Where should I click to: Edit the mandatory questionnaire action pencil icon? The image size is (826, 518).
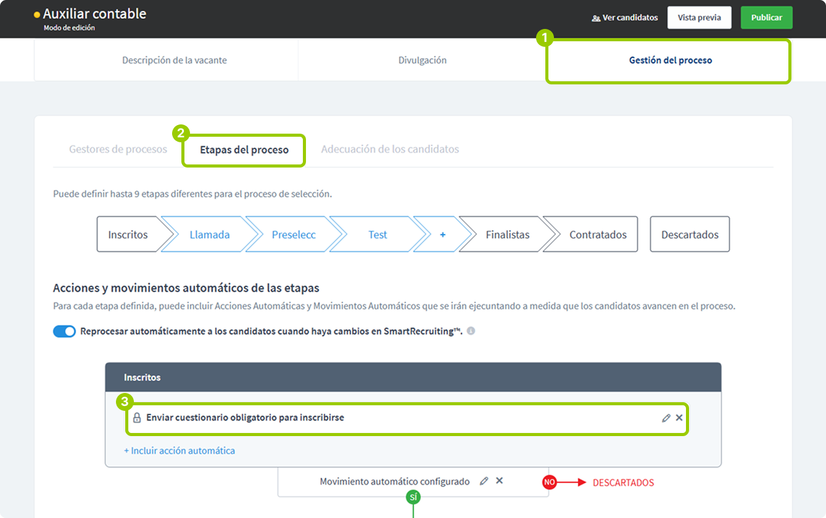[x=666, y=418]
